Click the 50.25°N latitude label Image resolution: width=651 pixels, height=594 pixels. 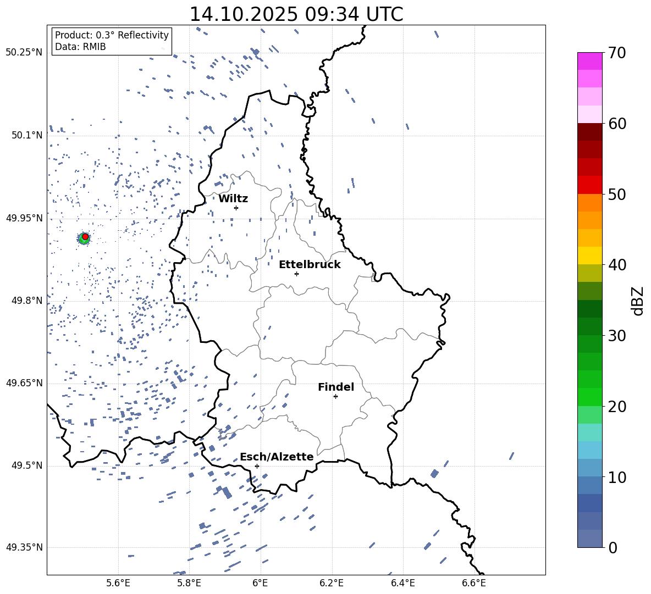point(24,53)
